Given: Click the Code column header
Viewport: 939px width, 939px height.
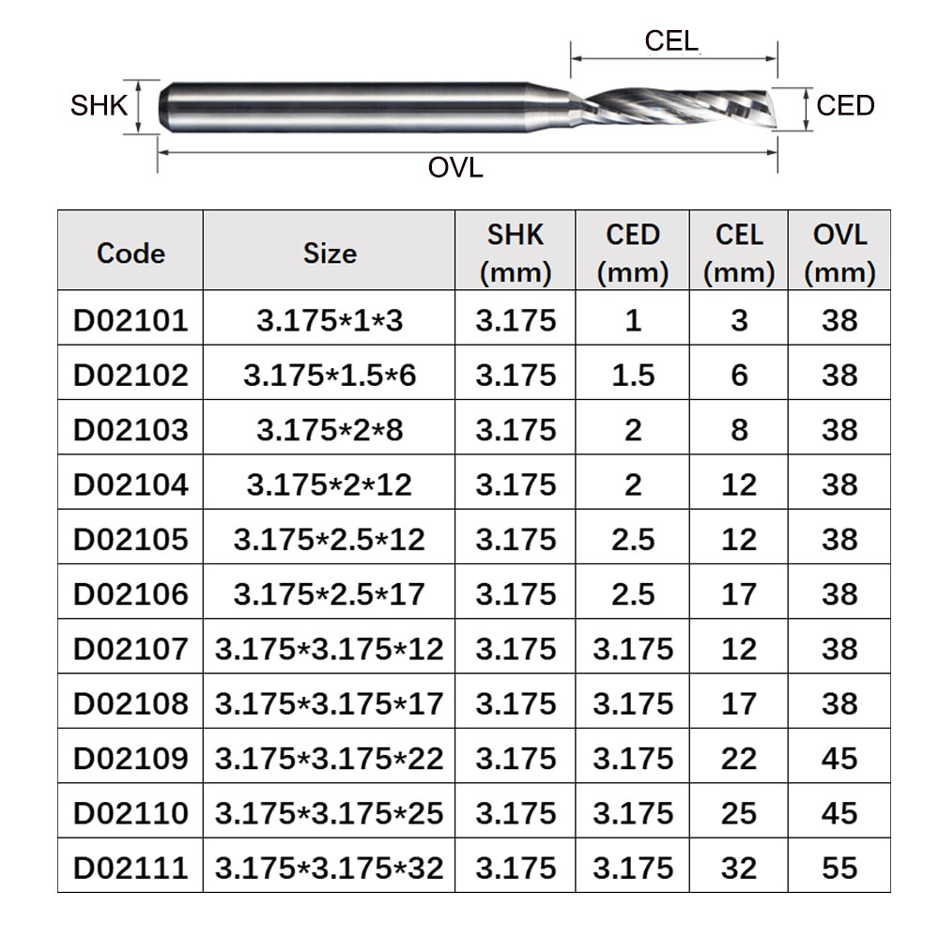Looking at the screenshot, I should tap(131, 251).
